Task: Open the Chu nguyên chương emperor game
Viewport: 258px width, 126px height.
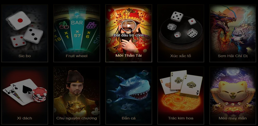Action: 77,96
